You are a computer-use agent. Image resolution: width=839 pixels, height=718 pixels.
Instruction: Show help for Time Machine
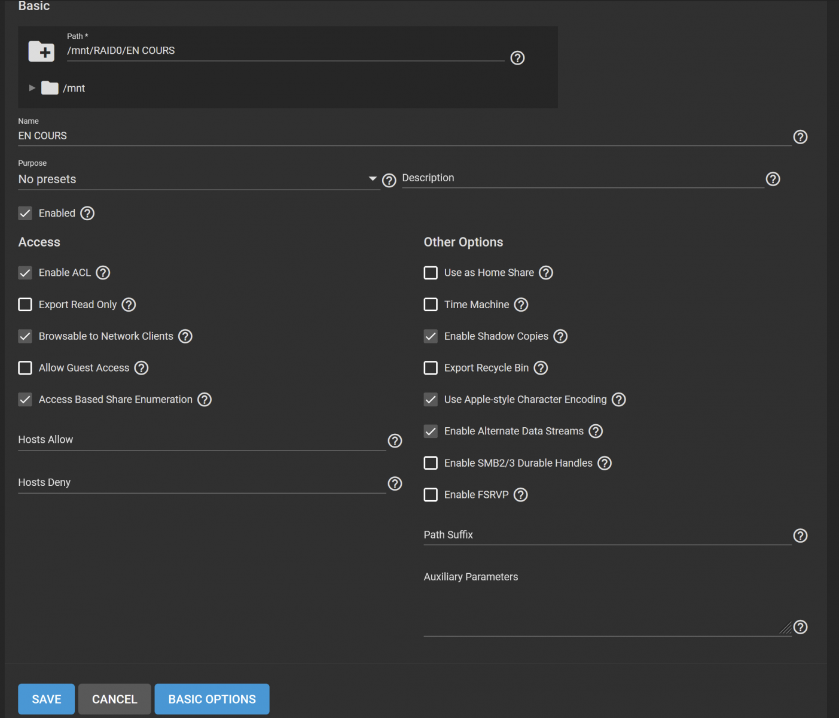521,305
